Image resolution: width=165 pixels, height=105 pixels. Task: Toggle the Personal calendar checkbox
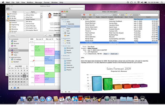pyautogui.click(x=12, y=43)
